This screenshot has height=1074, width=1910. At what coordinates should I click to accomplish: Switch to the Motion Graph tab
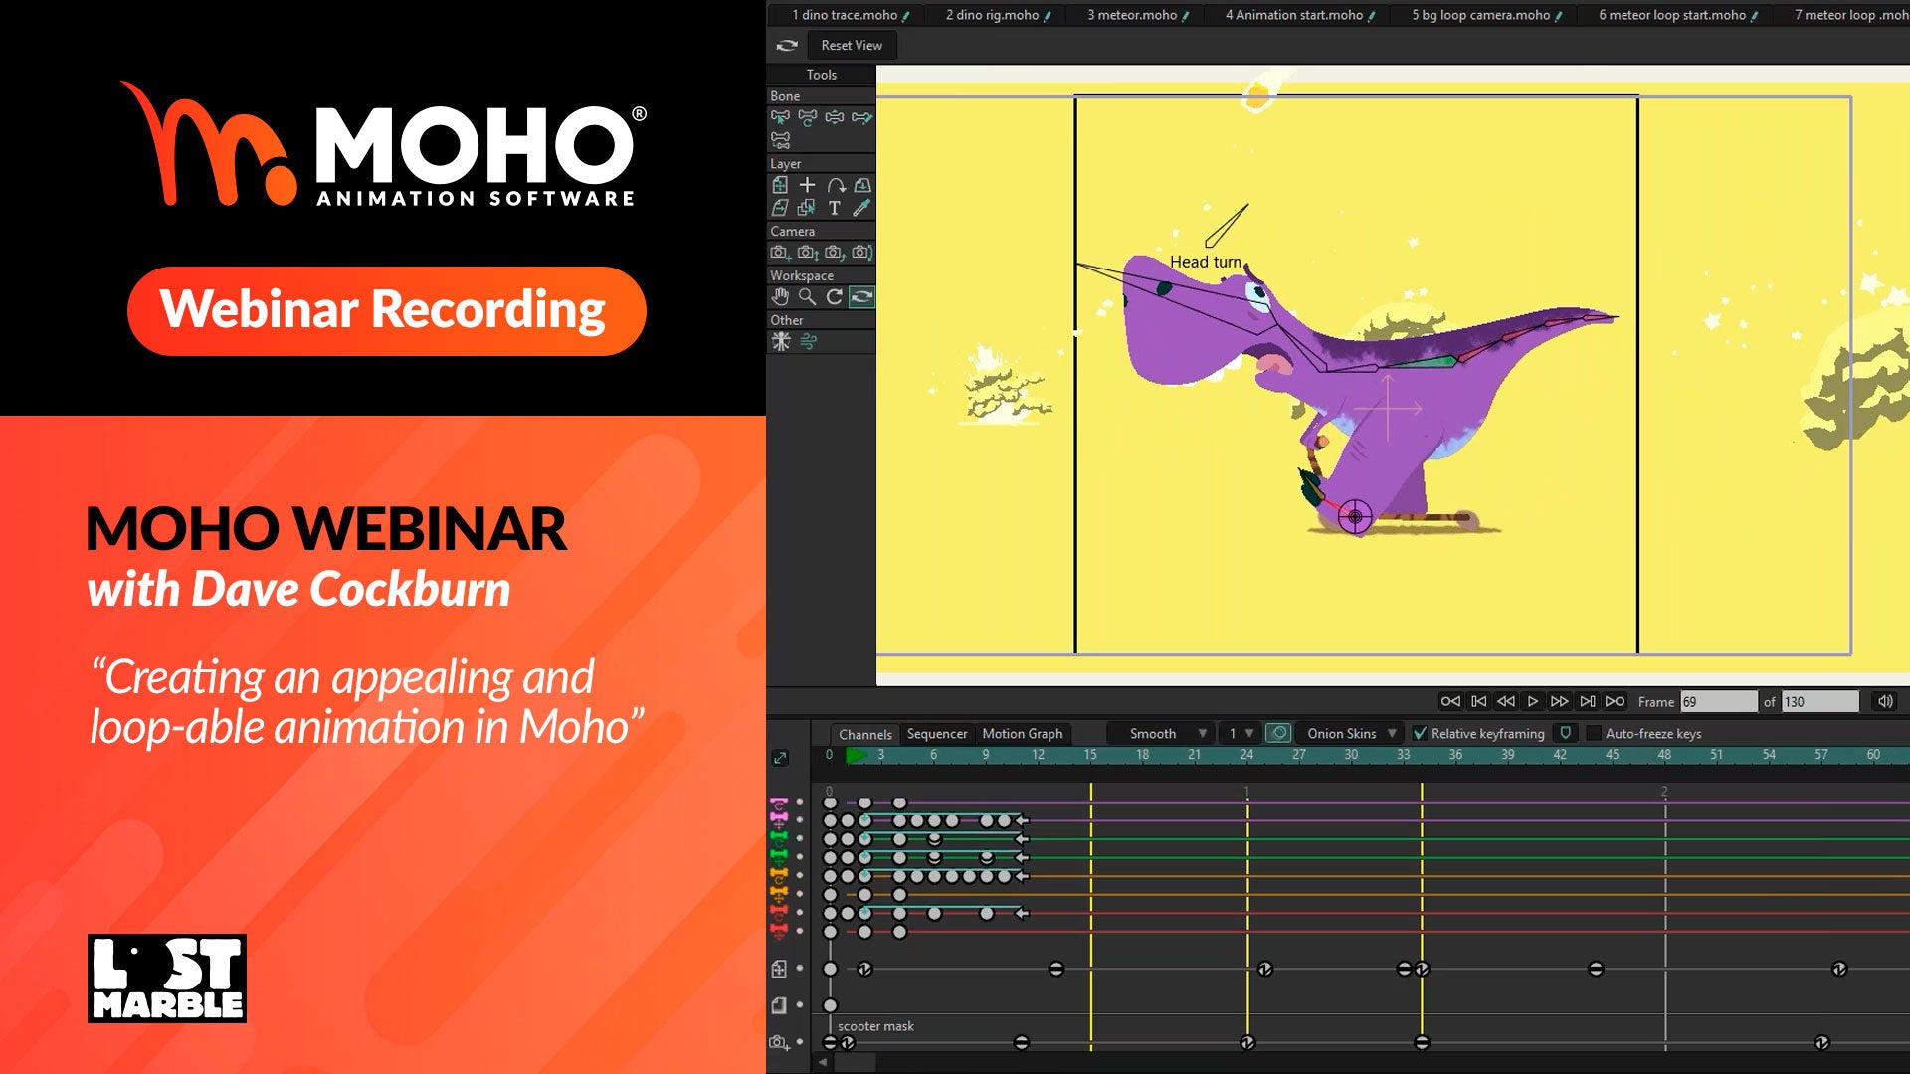click(1022, 733)
